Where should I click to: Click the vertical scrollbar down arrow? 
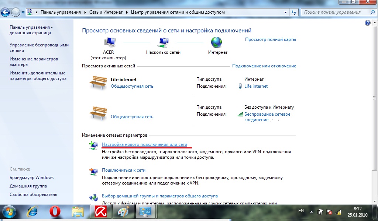point(375,201)
